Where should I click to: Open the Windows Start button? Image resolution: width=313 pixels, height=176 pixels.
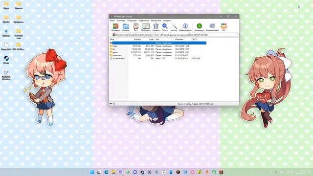click(x=92, y=172)
